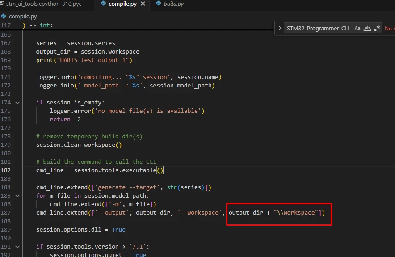This screenshot has height=257, width=395.
Task: Toggle Match Case in the find widget
Action: 357,29
